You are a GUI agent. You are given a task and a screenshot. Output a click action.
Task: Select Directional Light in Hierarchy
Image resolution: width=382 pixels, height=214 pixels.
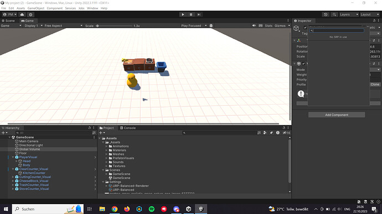pos(31,145)
